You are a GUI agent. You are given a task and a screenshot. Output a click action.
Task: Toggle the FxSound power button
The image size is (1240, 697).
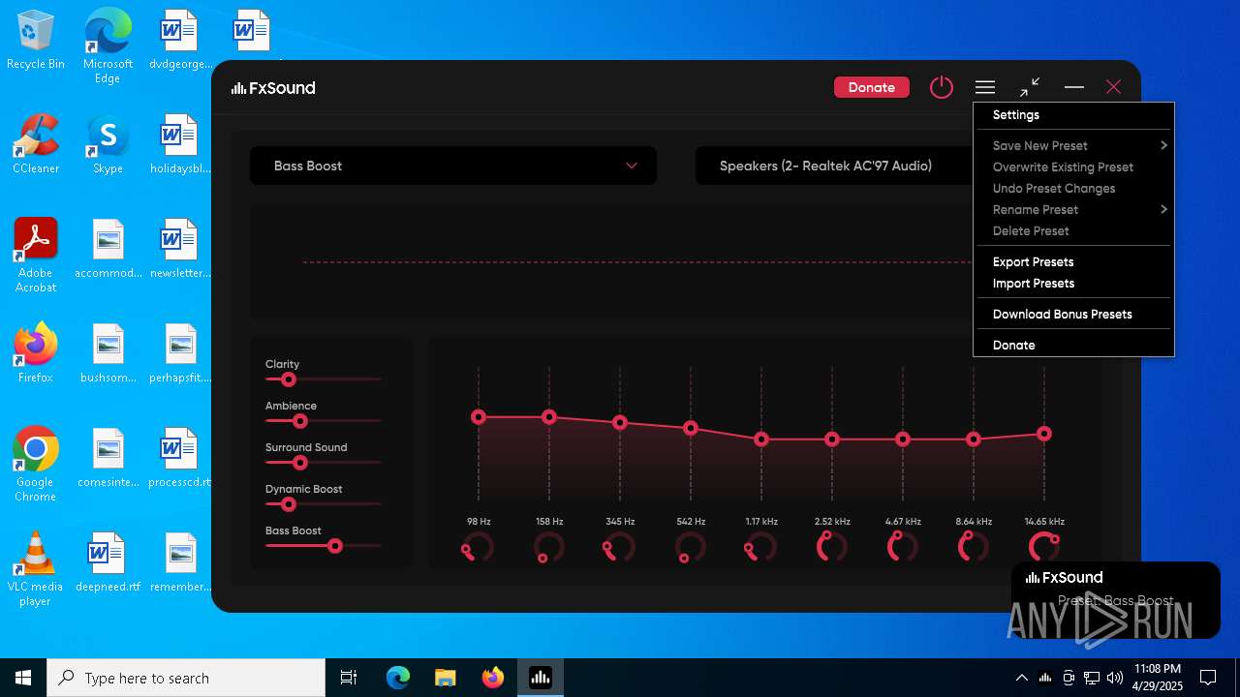pyautogui.click(x=942, y=87)
